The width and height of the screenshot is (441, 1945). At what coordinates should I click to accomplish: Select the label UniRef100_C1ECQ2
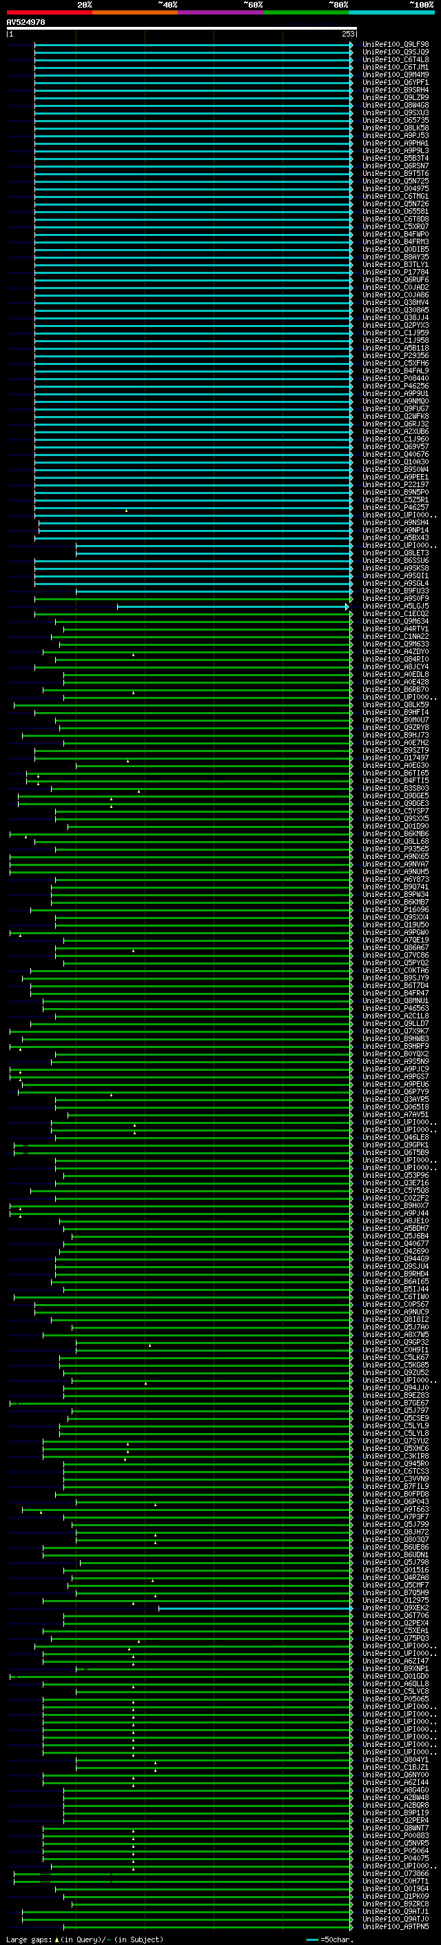[396, 614]
